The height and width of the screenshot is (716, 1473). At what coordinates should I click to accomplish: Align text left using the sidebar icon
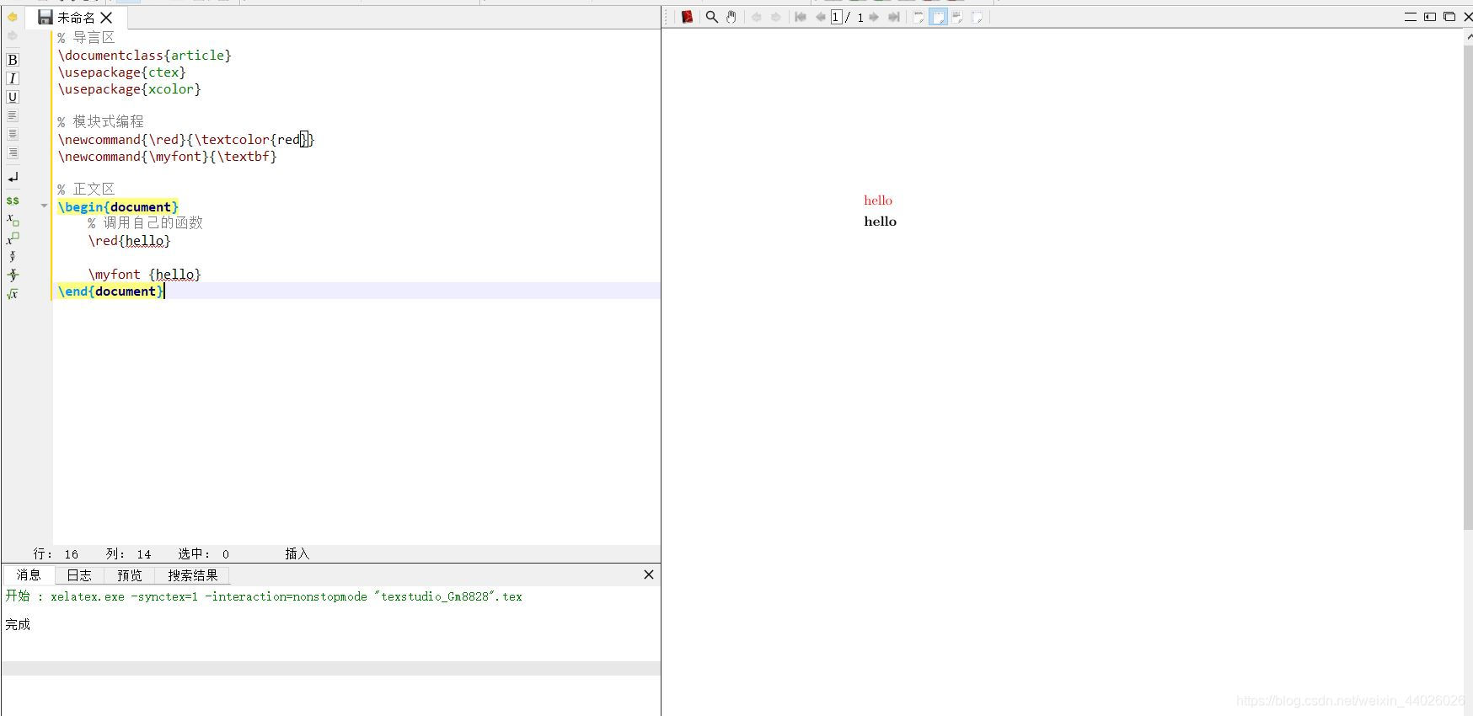pos(13,115)
